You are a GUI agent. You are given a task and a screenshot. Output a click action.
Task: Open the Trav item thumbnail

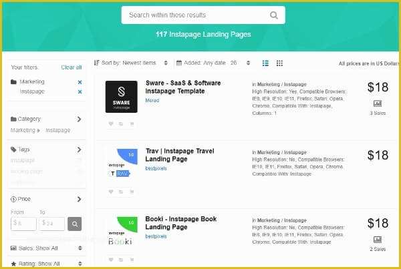tap(122, 165)
